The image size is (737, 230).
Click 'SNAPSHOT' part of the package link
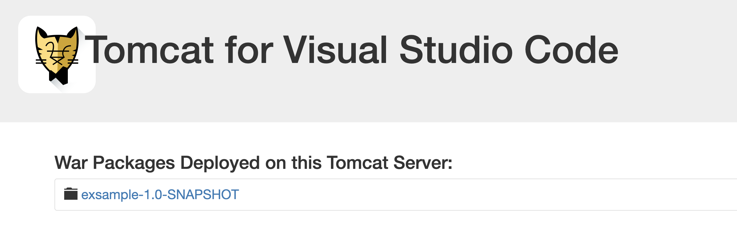(203, 195)
